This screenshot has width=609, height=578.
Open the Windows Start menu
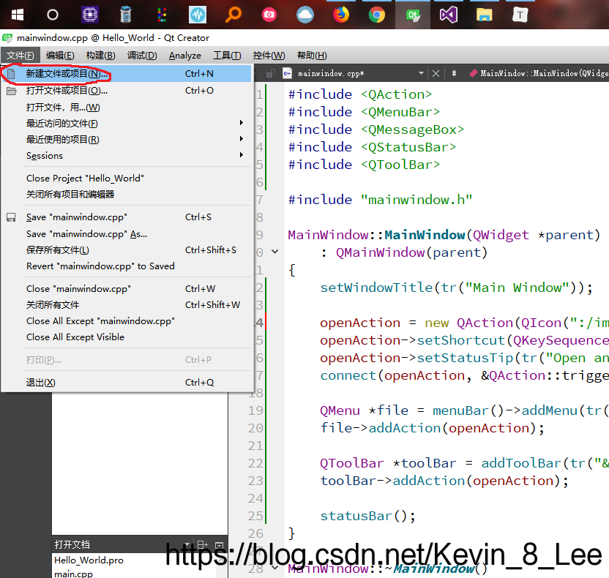coord(18,15)
